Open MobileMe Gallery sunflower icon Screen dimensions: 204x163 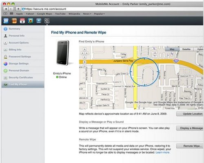[31, 21]
